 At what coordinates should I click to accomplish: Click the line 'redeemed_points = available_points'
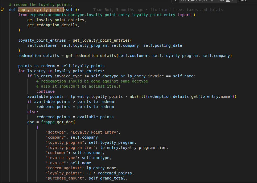pyautogui.click(x=75, y=117)
